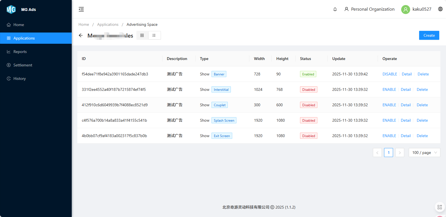This screenshot has width=446, height=217.
Task: Open the Personal Organization switcher
Action: (x=369, y=9)
